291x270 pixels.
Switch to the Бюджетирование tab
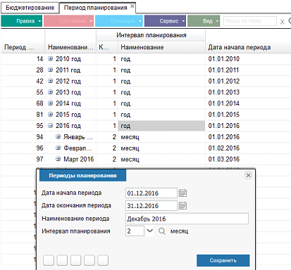pos(30,8)
